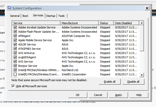Uncheck the AVG Antivirus service
This screenshot has width=156, height=107.
coord(15,53)
